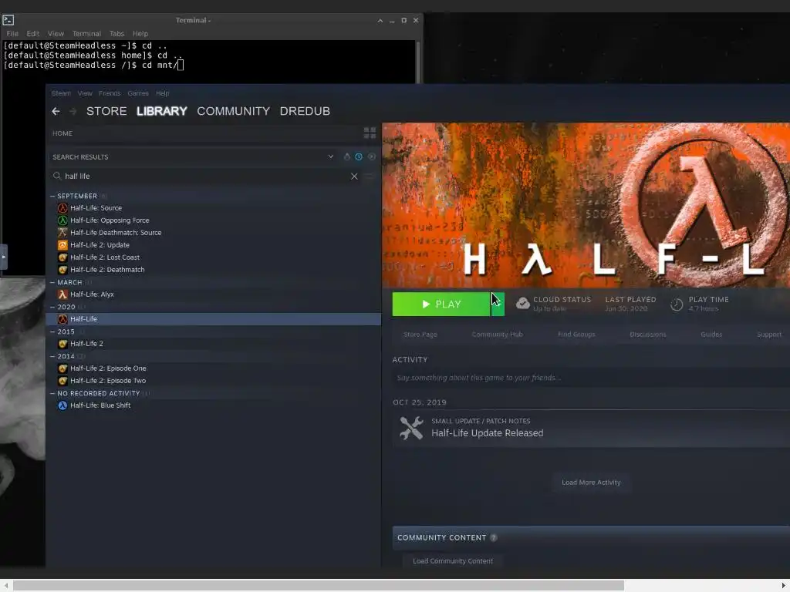Click the play time clock icon
This screenshot has width=790, height=592.
click(677, 304)
